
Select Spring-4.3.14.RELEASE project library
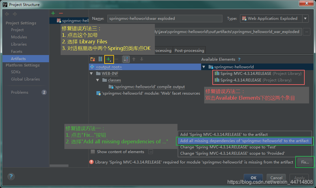(x=253, y=80)
